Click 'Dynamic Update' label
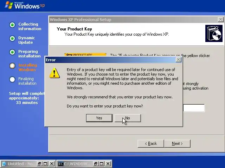This screenshot has height=168, width=225. click(27, 40)
